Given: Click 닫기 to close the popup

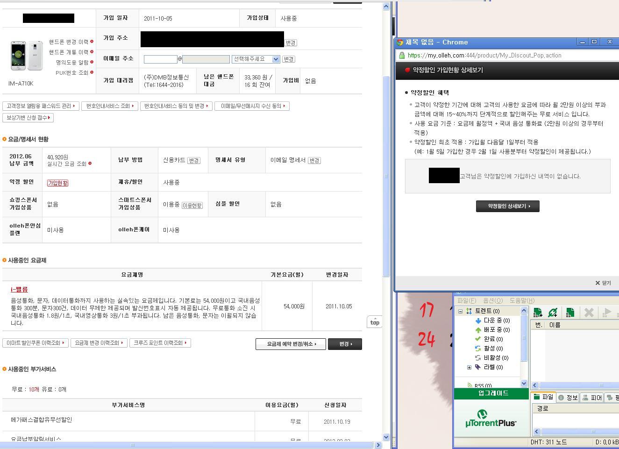Looking at the screenshot, I should pyautogui.click(x=603, y=283).
